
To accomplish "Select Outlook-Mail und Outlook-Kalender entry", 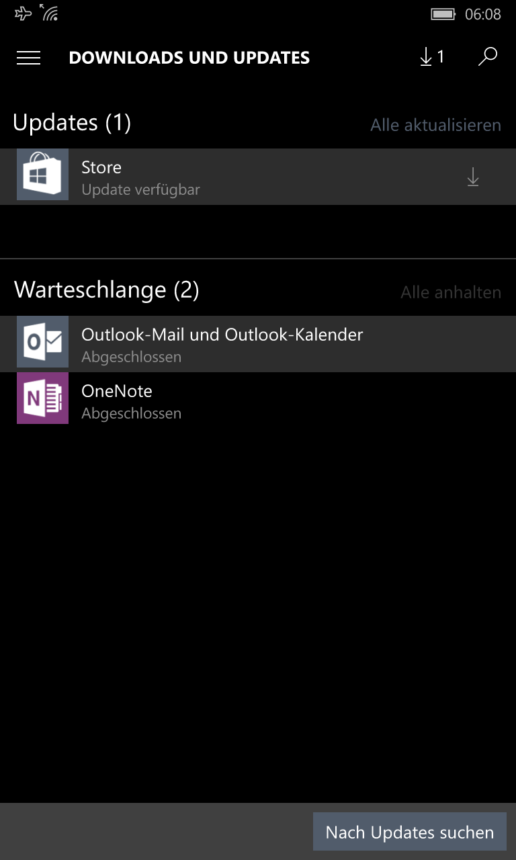I will (258, 344).
